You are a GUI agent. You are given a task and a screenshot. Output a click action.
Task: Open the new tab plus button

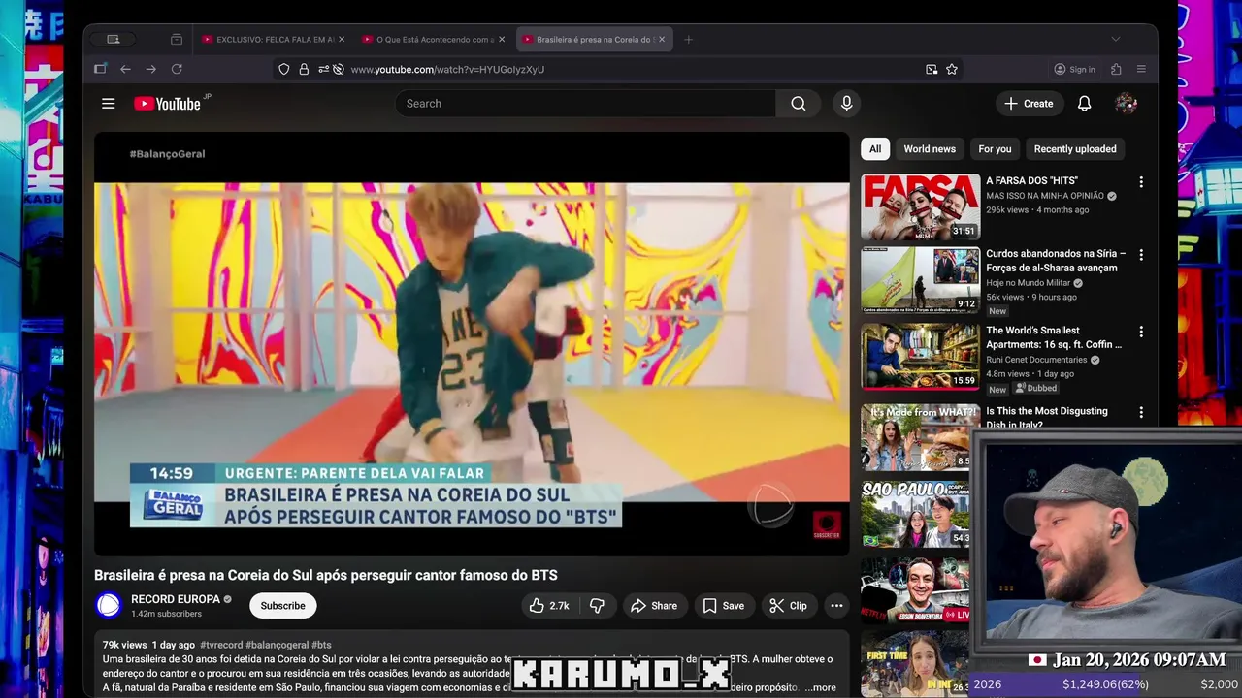click(x=688, y=40)
